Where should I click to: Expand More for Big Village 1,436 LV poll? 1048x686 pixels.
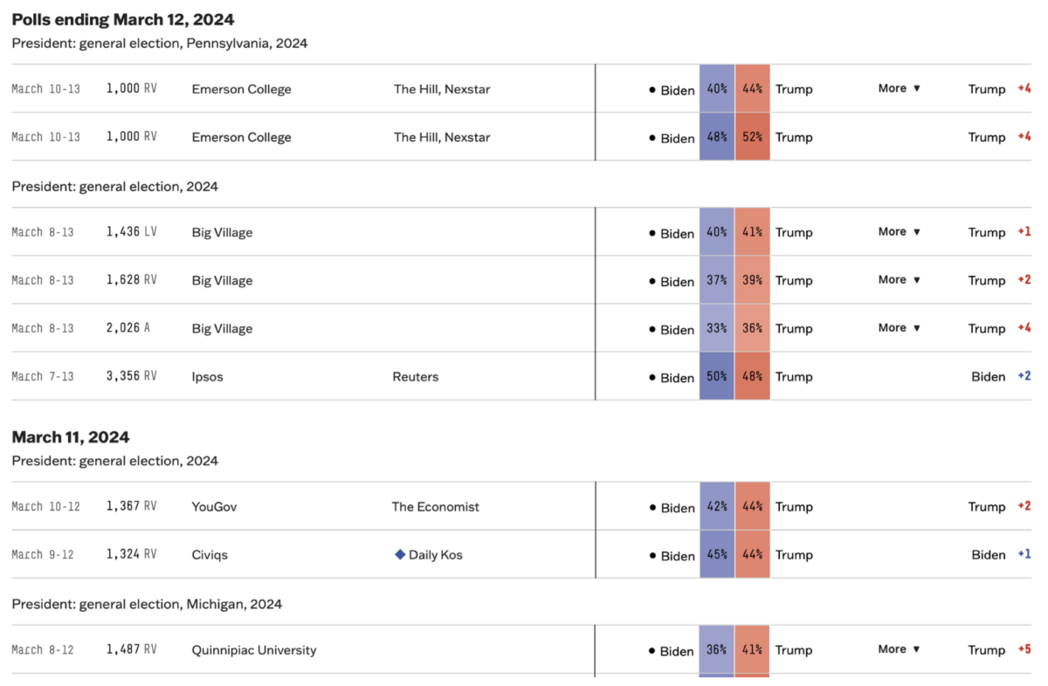(899, 231)
